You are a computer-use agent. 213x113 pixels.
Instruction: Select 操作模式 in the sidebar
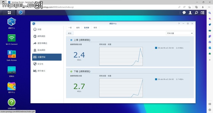tap(47, 71)
